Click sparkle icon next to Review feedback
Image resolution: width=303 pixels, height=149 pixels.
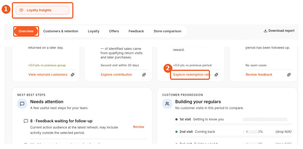(289, 75)
